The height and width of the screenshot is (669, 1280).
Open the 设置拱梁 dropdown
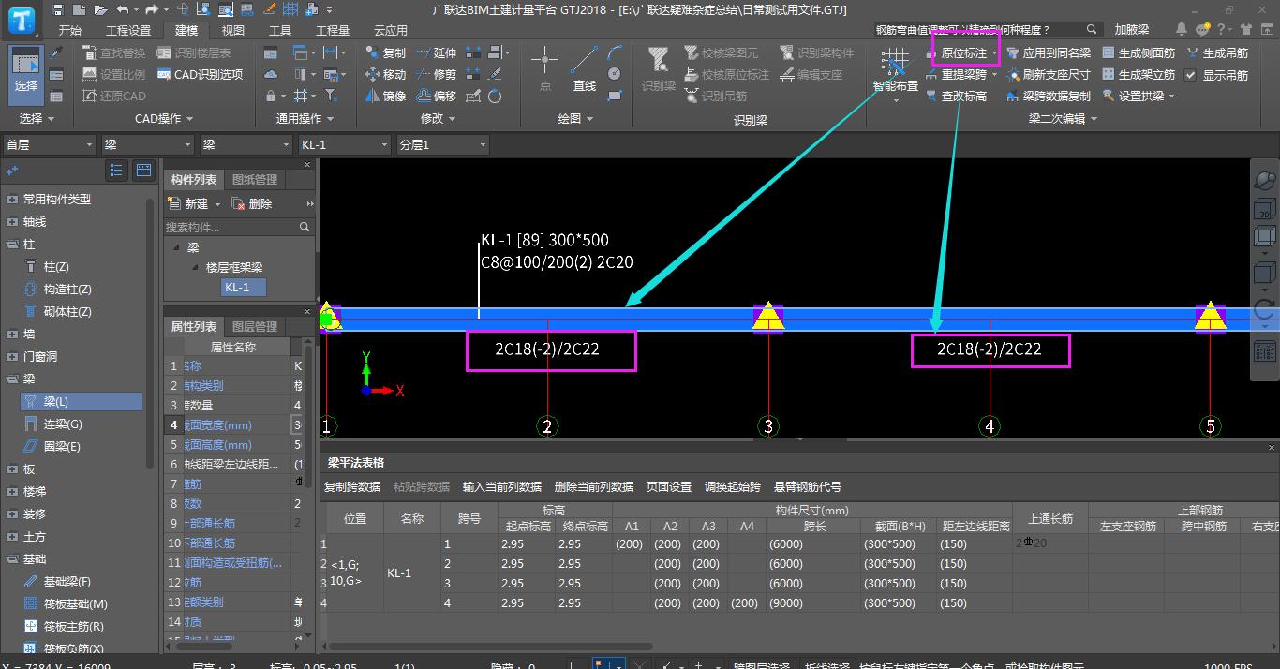click(1171, 96)
